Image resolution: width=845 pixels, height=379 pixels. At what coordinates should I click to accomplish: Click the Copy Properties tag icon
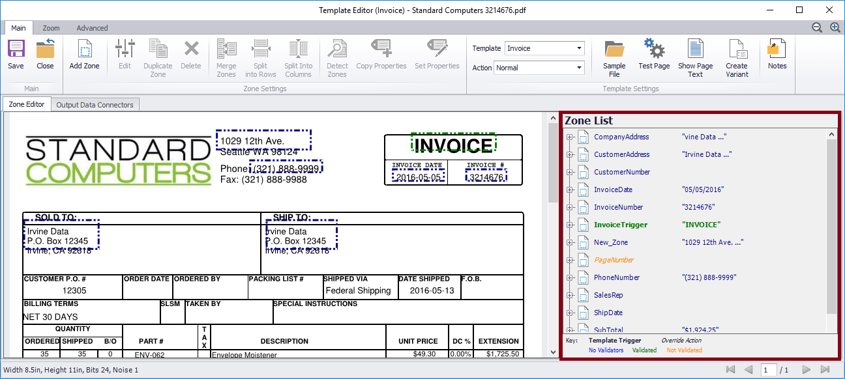[x=381, y=49]
